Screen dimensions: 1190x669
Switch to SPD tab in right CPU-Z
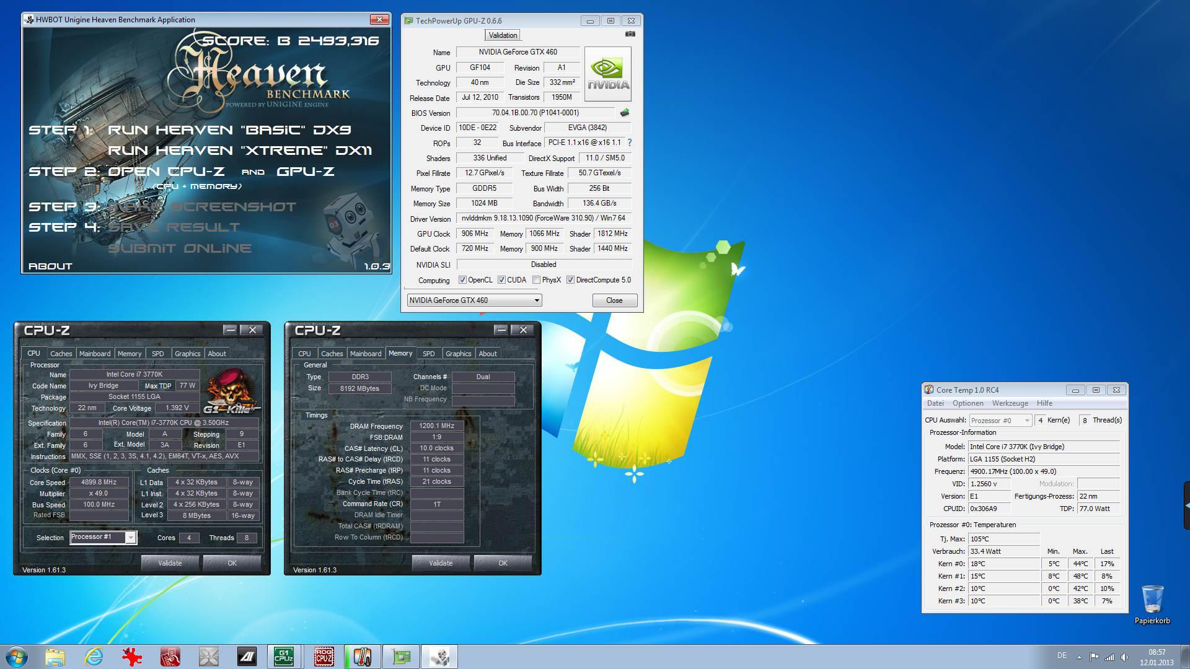pos(428,354)
